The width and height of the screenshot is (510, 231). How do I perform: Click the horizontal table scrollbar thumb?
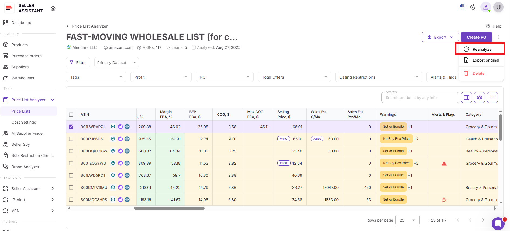coord(169,208)
